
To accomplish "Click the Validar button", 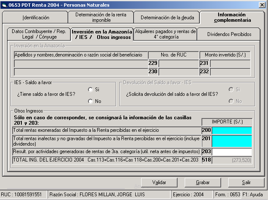I will 159,182.
